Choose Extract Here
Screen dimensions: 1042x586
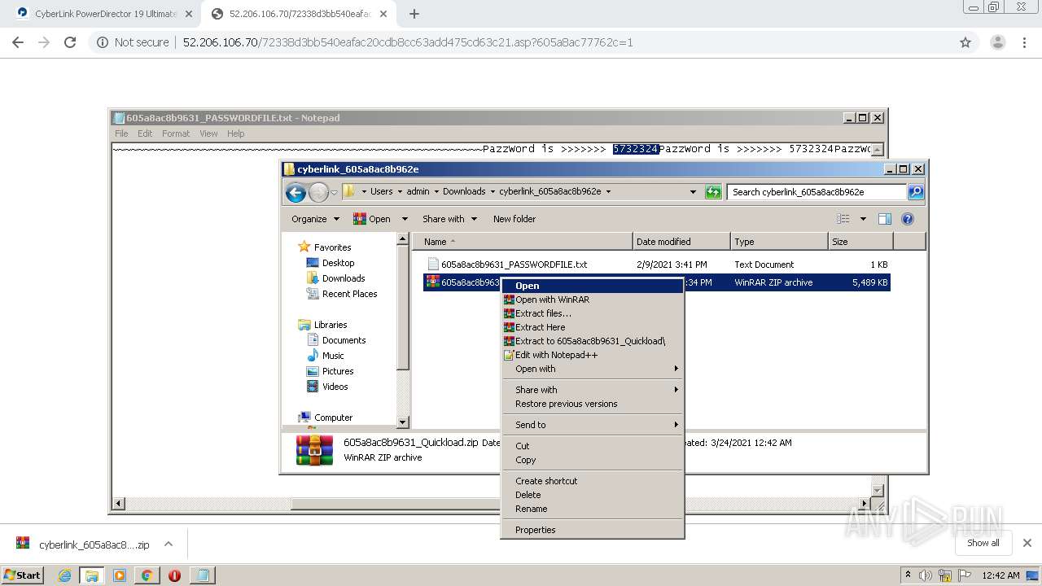(592, 327)
